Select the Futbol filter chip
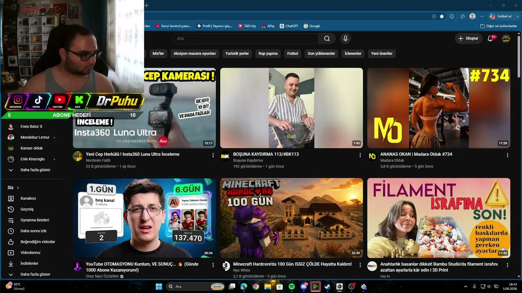522x293 pixels. (293, 53)
